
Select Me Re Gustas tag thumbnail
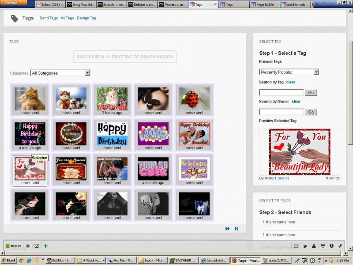click(194, 169)
